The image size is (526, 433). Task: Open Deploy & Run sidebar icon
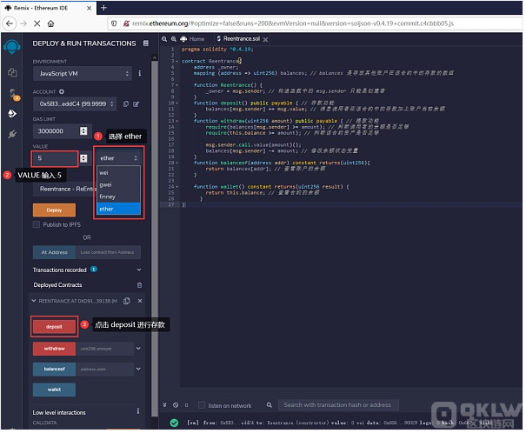[x=12, y=114]
